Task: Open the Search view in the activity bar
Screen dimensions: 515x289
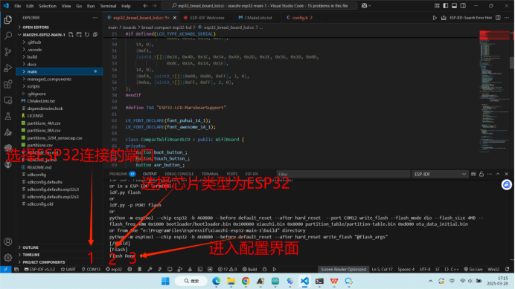Action: pyautogui.click(x=8, y=36)
